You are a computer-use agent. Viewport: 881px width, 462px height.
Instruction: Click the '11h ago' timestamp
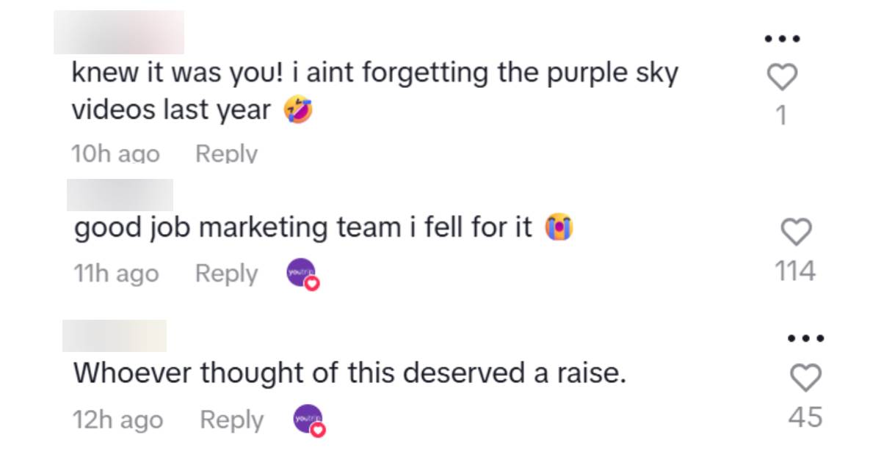pos(116,274)
